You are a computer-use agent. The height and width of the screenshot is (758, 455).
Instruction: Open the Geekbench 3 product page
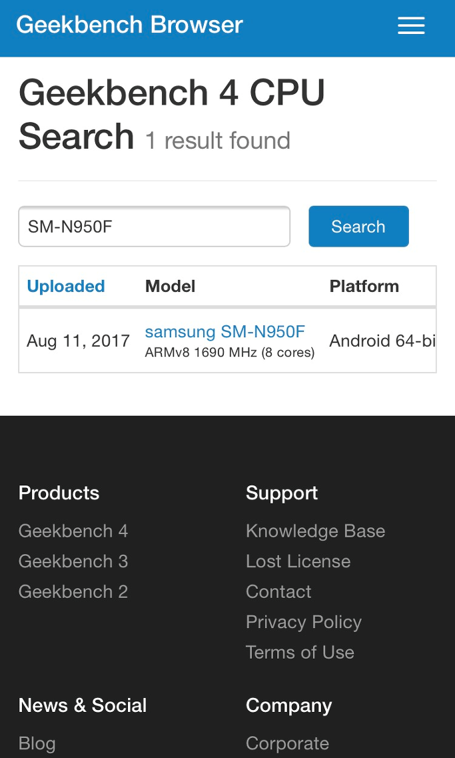coord(73,561)
